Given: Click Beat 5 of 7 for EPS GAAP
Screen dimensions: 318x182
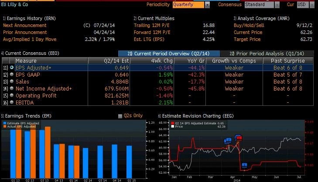Looking at the screenshot, I should tap(288, 75).
